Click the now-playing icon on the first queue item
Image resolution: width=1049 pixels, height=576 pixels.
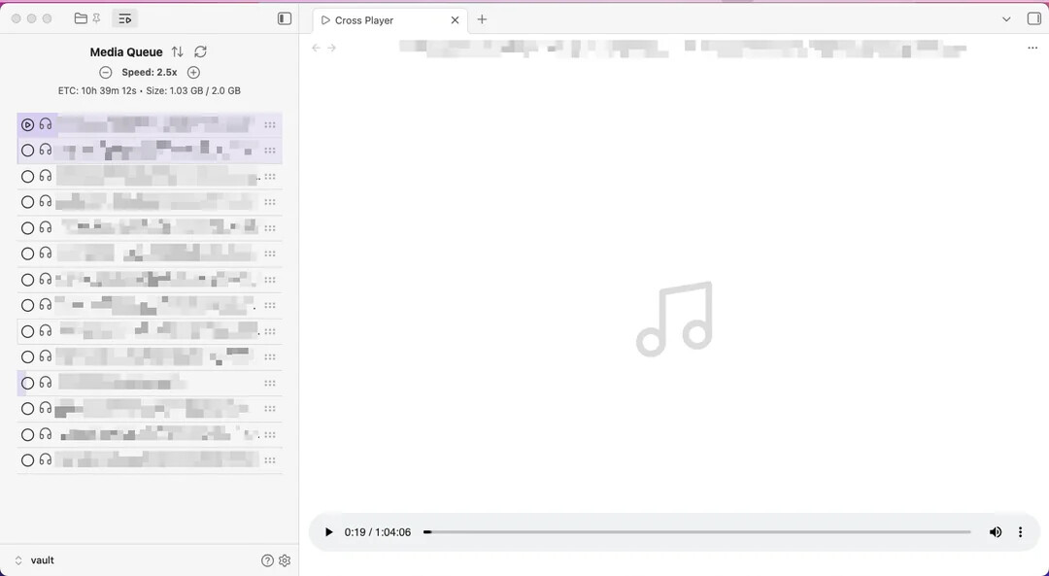pyautogui.click(x=27, y=124)
